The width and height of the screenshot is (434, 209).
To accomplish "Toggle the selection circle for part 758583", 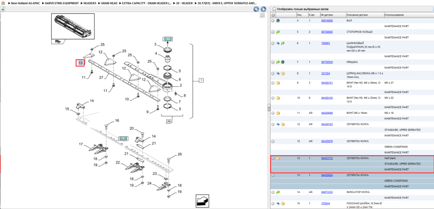I will [x=273, y=43].
